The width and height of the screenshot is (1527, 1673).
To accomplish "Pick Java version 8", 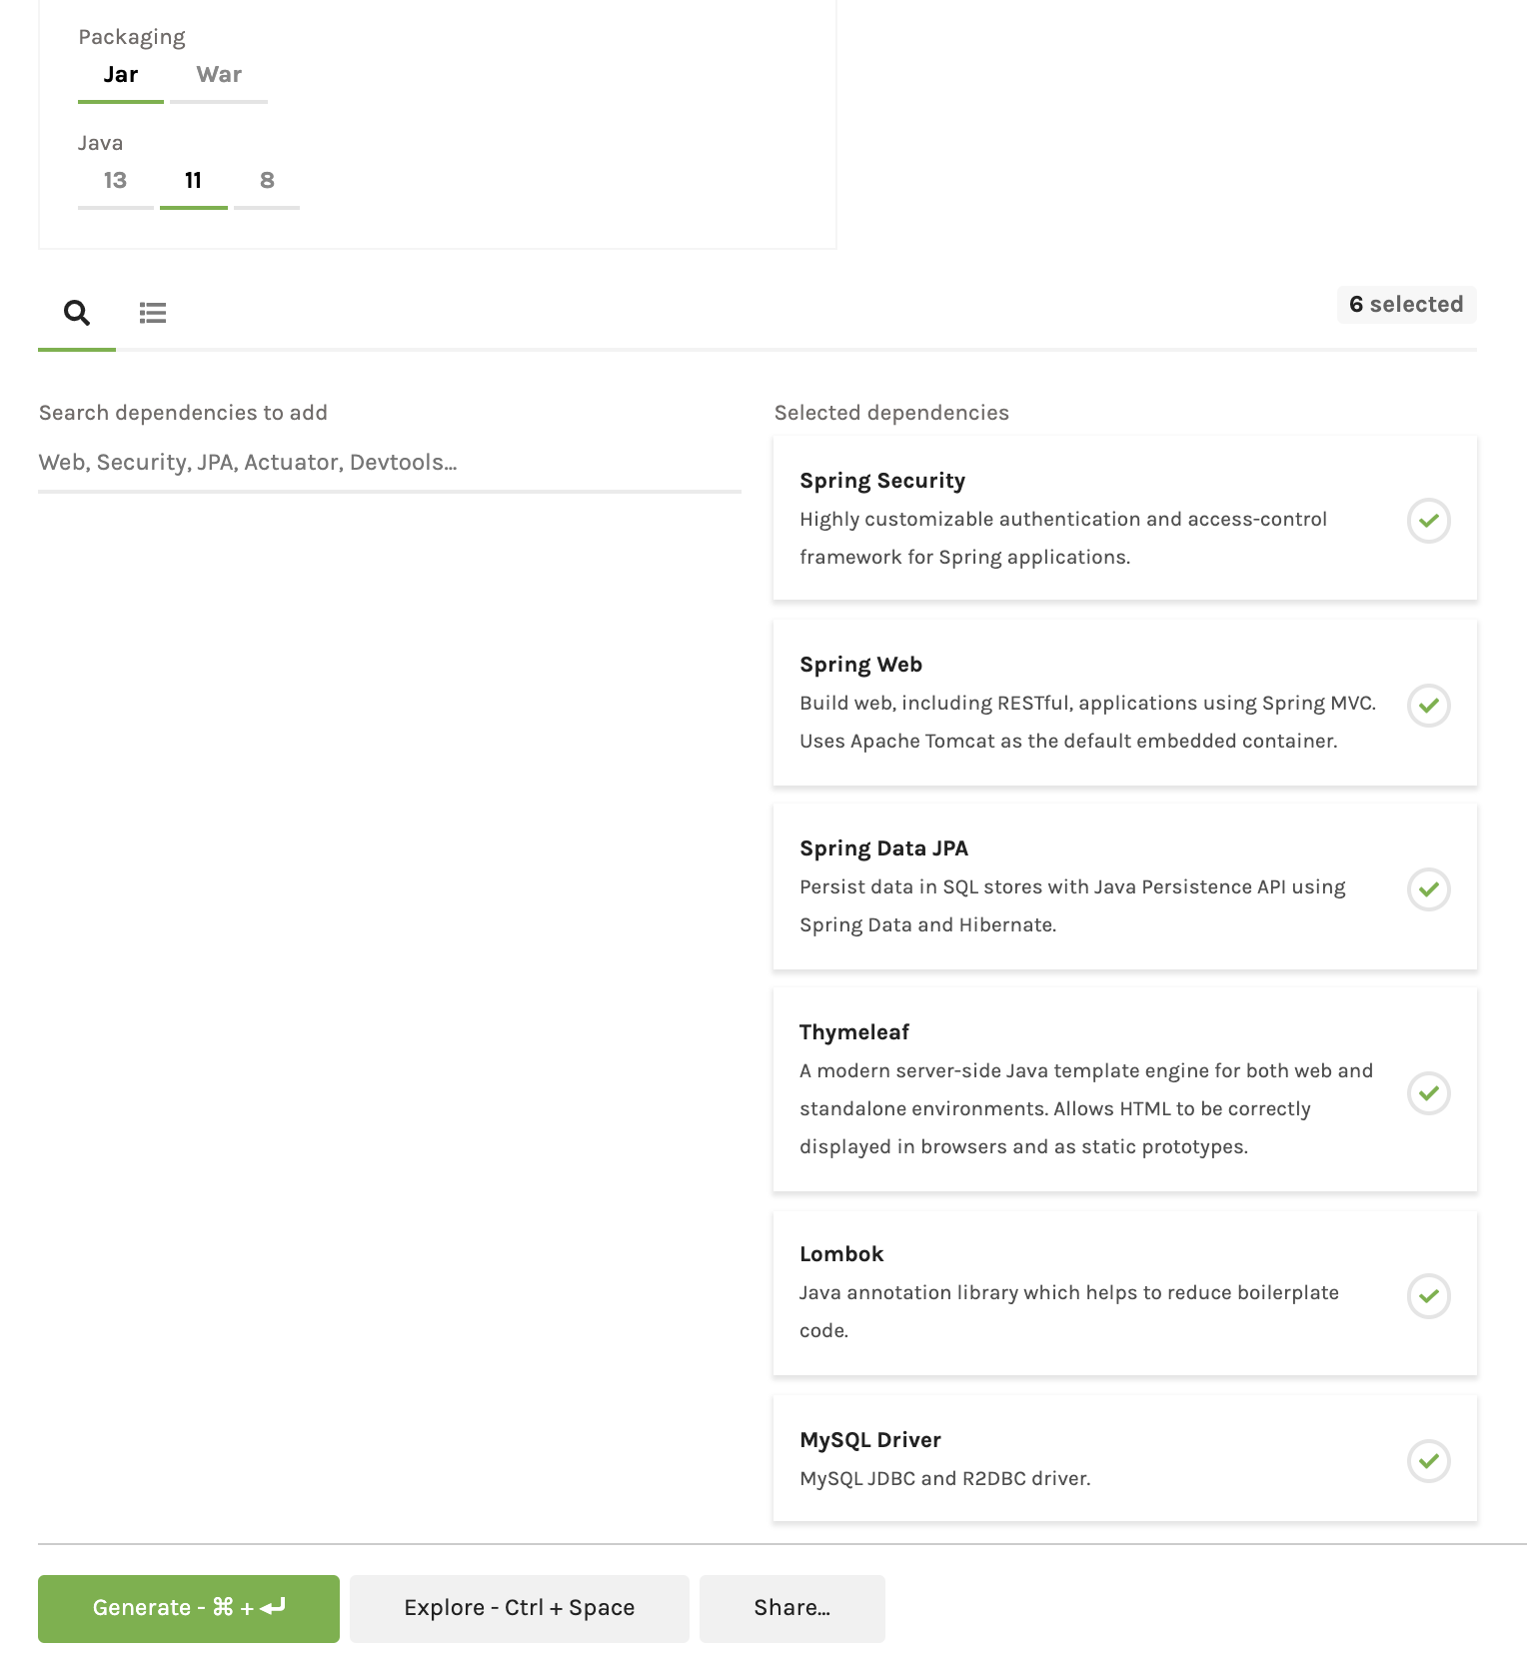I will click(267, 181).
